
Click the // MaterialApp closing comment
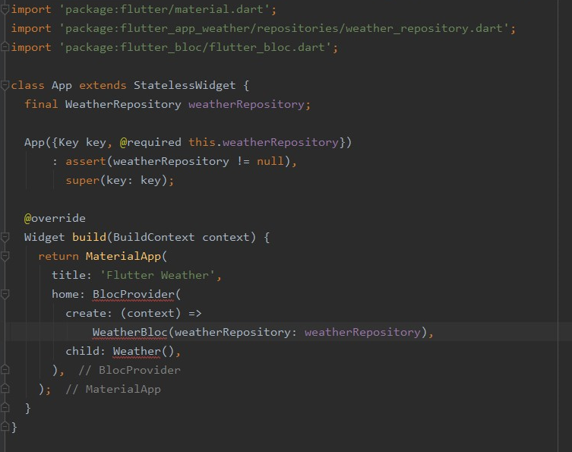coord(112,389)
